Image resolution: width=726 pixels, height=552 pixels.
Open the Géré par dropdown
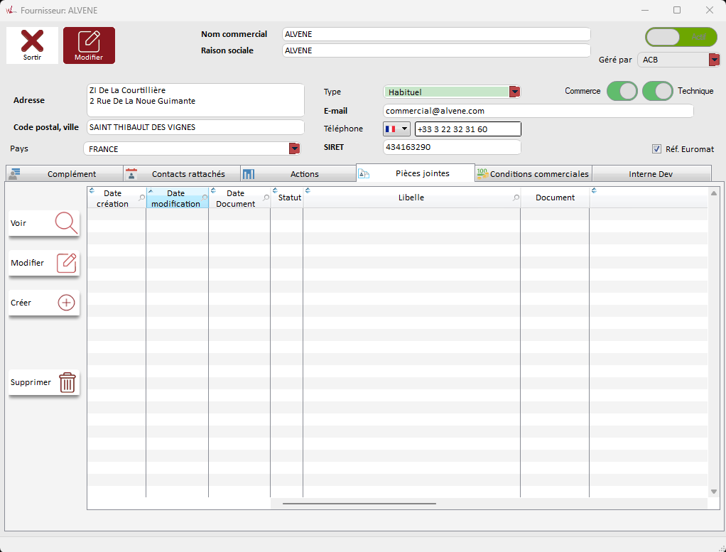(714, 60)
